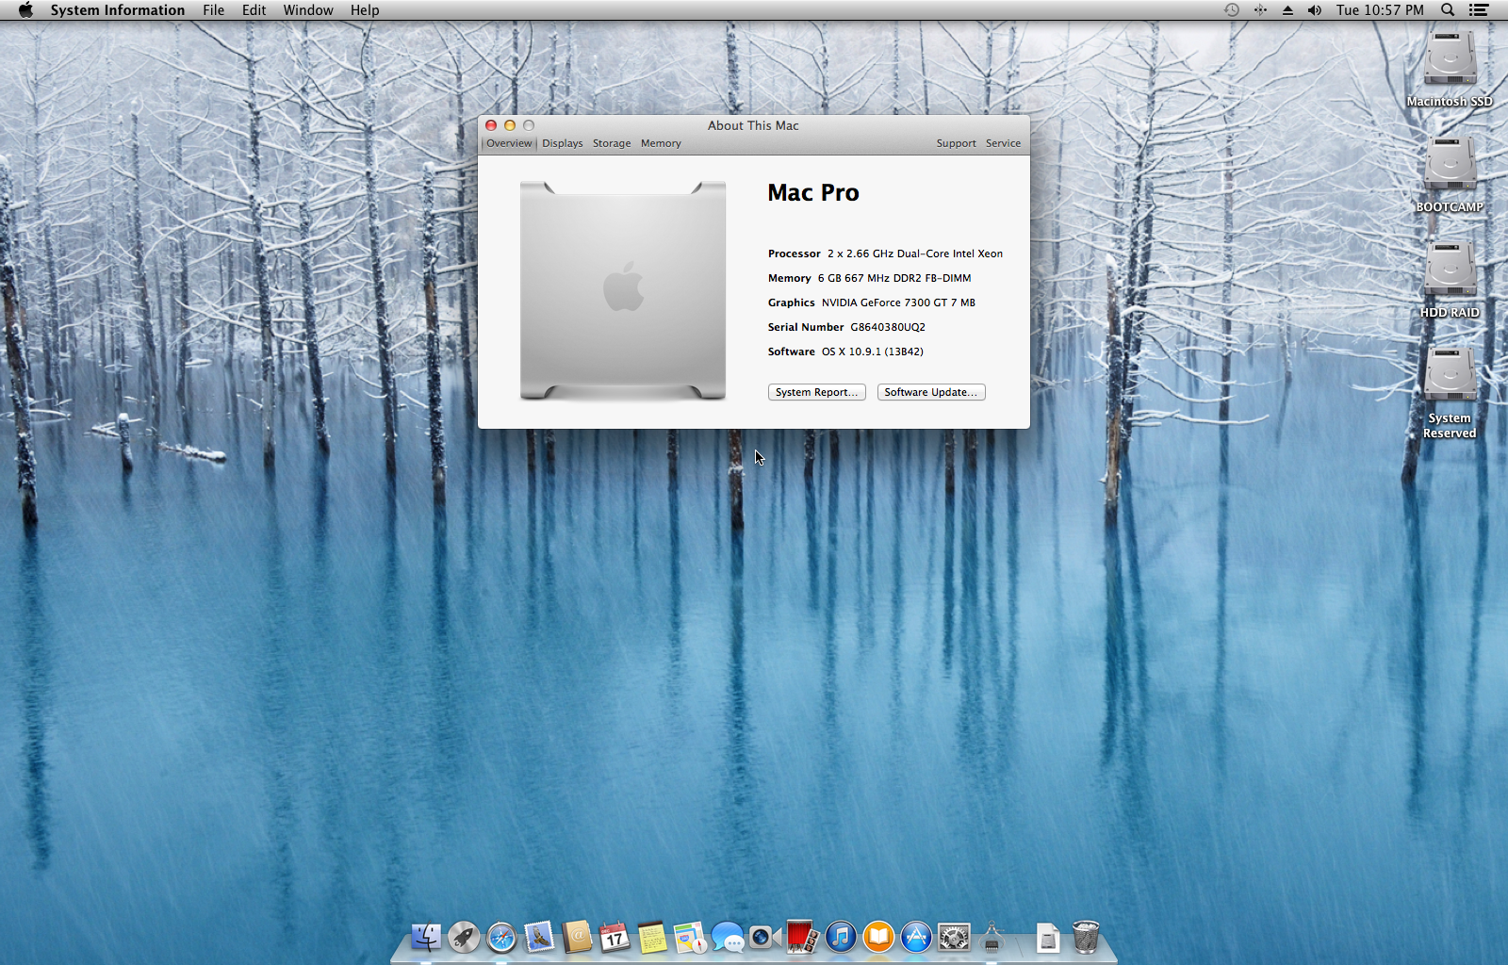The width and height of the screenshot is (1508, 965).
Task: Open the Help menu
Action: (x=365, y=10)
